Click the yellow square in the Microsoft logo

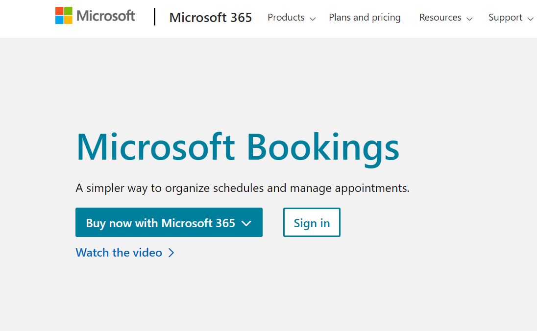click(x=68, y=20)
